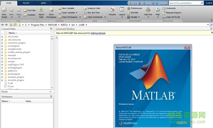Open the Clear Commands dropdown arrow
This screenshot has width=213, height=128.
105,17
